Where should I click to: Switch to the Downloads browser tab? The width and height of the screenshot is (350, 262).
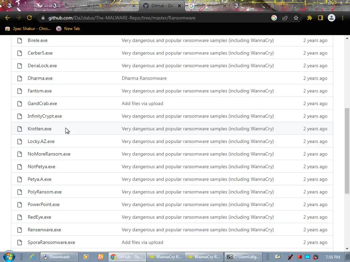[116, 6]
